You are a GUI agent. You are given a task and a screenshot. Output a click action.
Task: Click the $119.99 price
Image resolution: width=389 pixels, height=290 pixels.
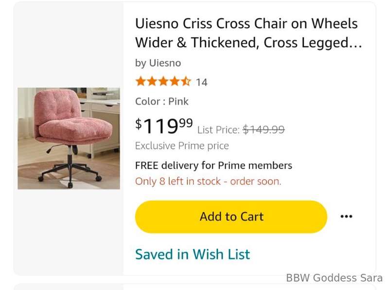pyautogui.click(x=164, y=126)
